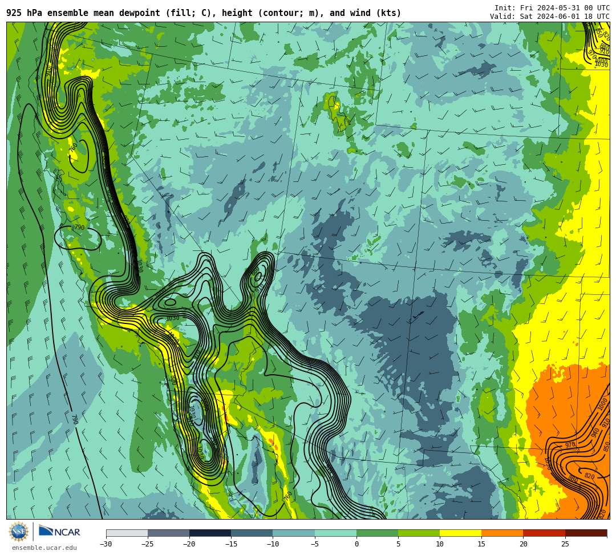Click the NSF logo
Screen dimensions: 616x555
click(x=19, y=532)
